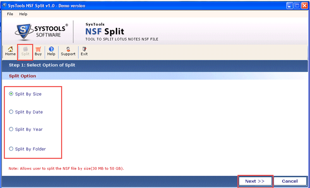Click the 'Split Option' section label
This screenshot has width=310, height=188.
[x=22, y=76]
